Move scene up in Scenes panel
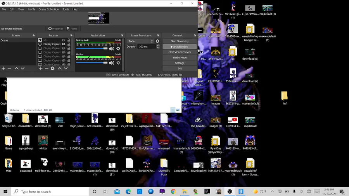This screenshot has width=349, height=196. click(16, 69)
